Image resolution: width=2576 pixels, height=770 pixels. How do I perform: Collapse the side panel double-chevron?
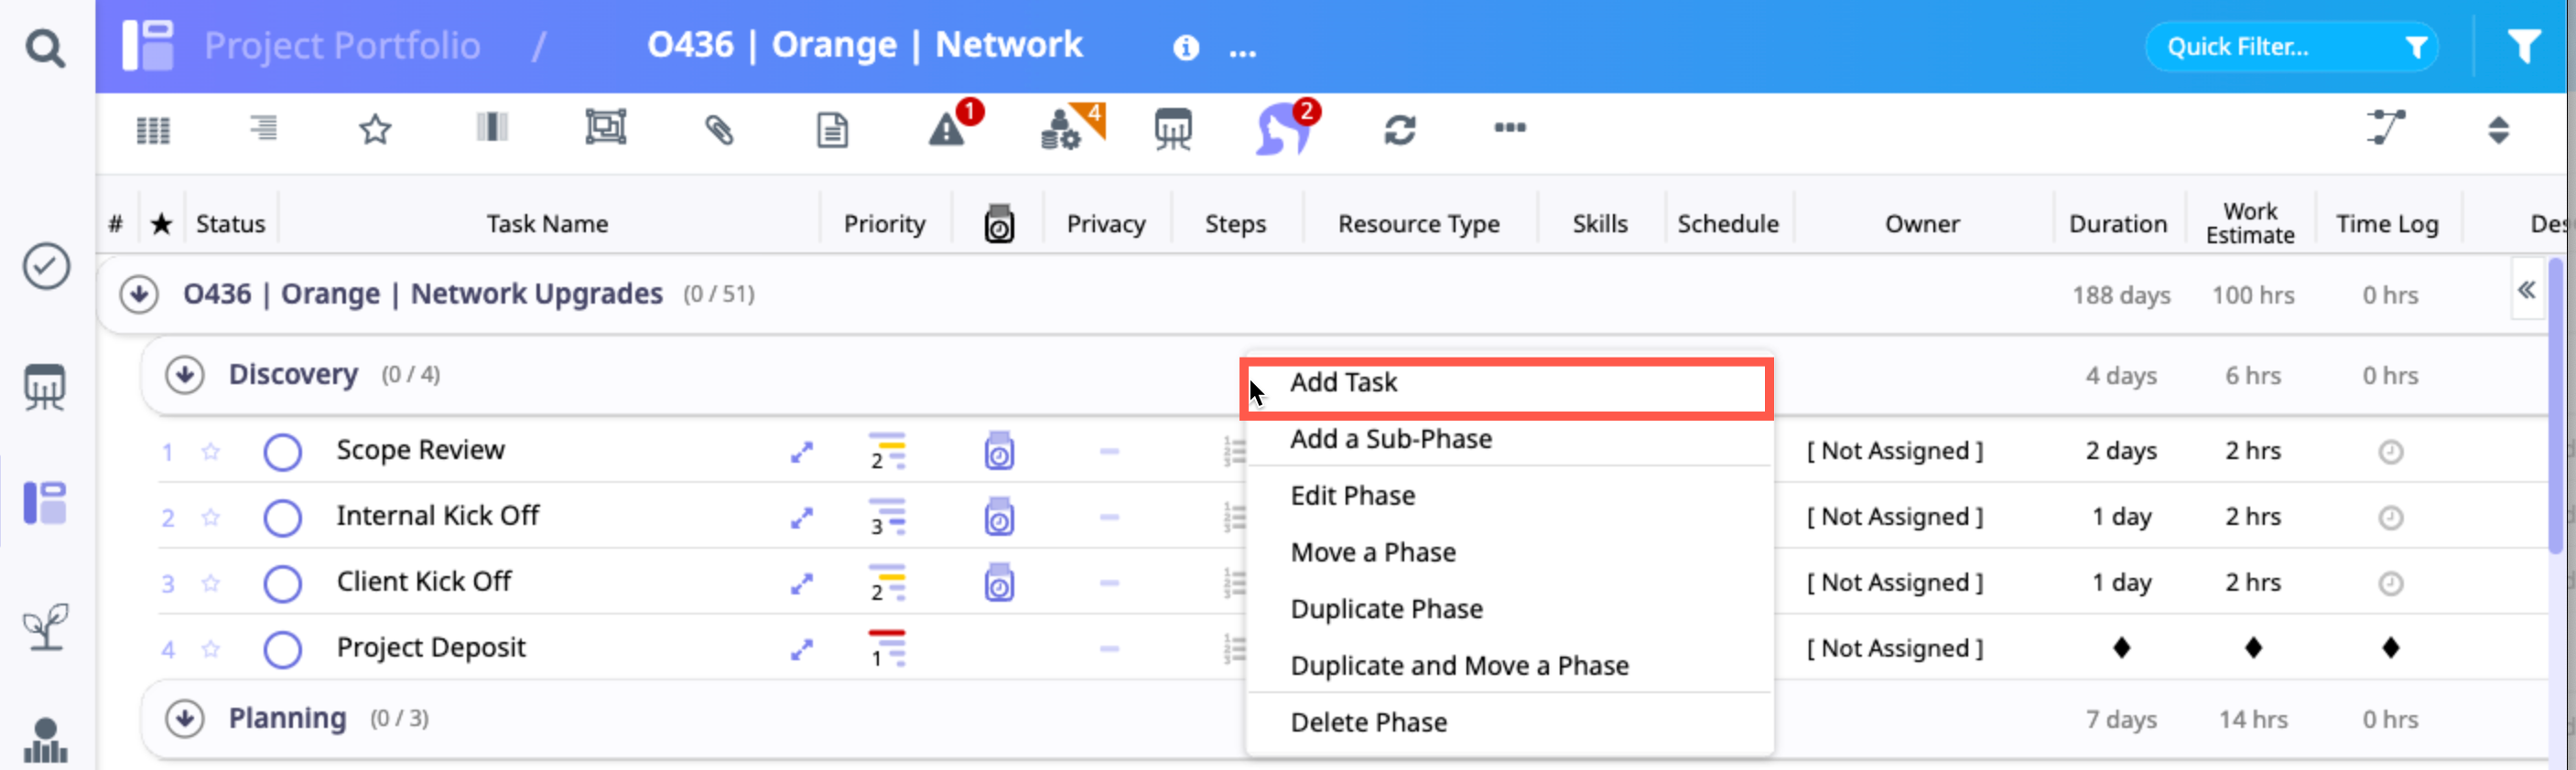tap(2526, 291)
